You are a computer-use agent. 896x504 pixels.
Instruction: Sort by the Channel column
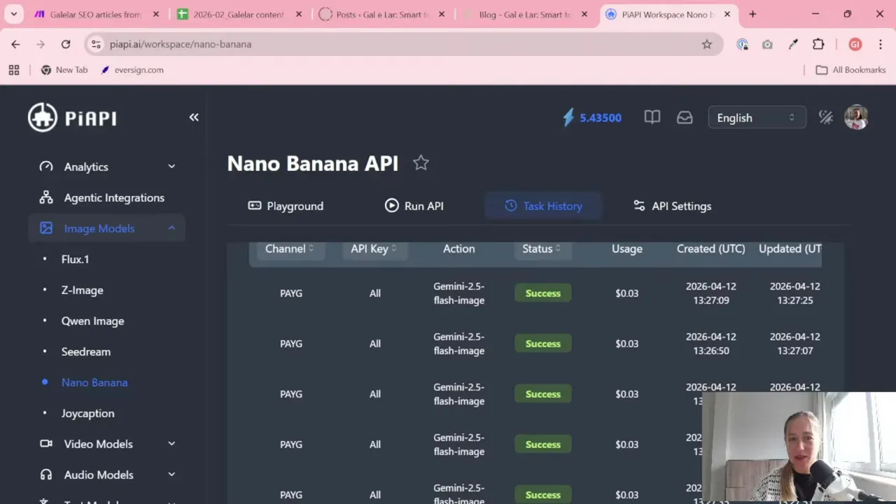pos(290,248)
